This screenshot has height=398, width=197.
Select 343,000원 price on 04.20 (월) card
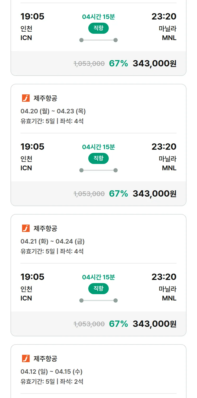(x=154, y=193)
